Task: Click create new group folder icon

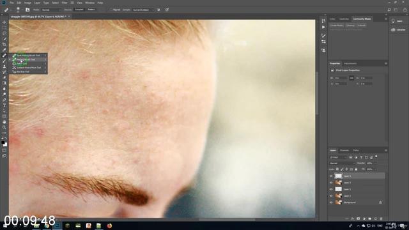Action: tap(370, 218)
